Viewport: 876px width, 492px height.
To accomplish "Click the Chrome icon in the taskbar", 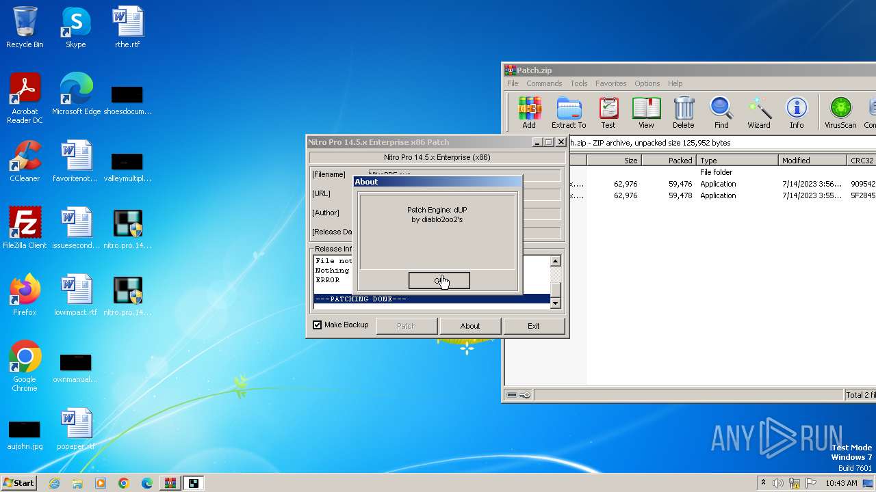I will pyautogui.click(x=124, y=483).
